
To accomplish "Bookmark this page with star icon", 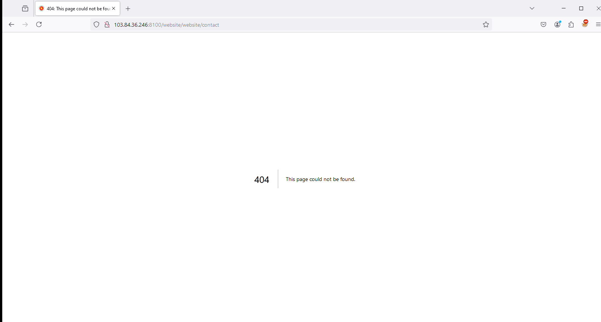I will pyautogui.click(x=486, y=24).
